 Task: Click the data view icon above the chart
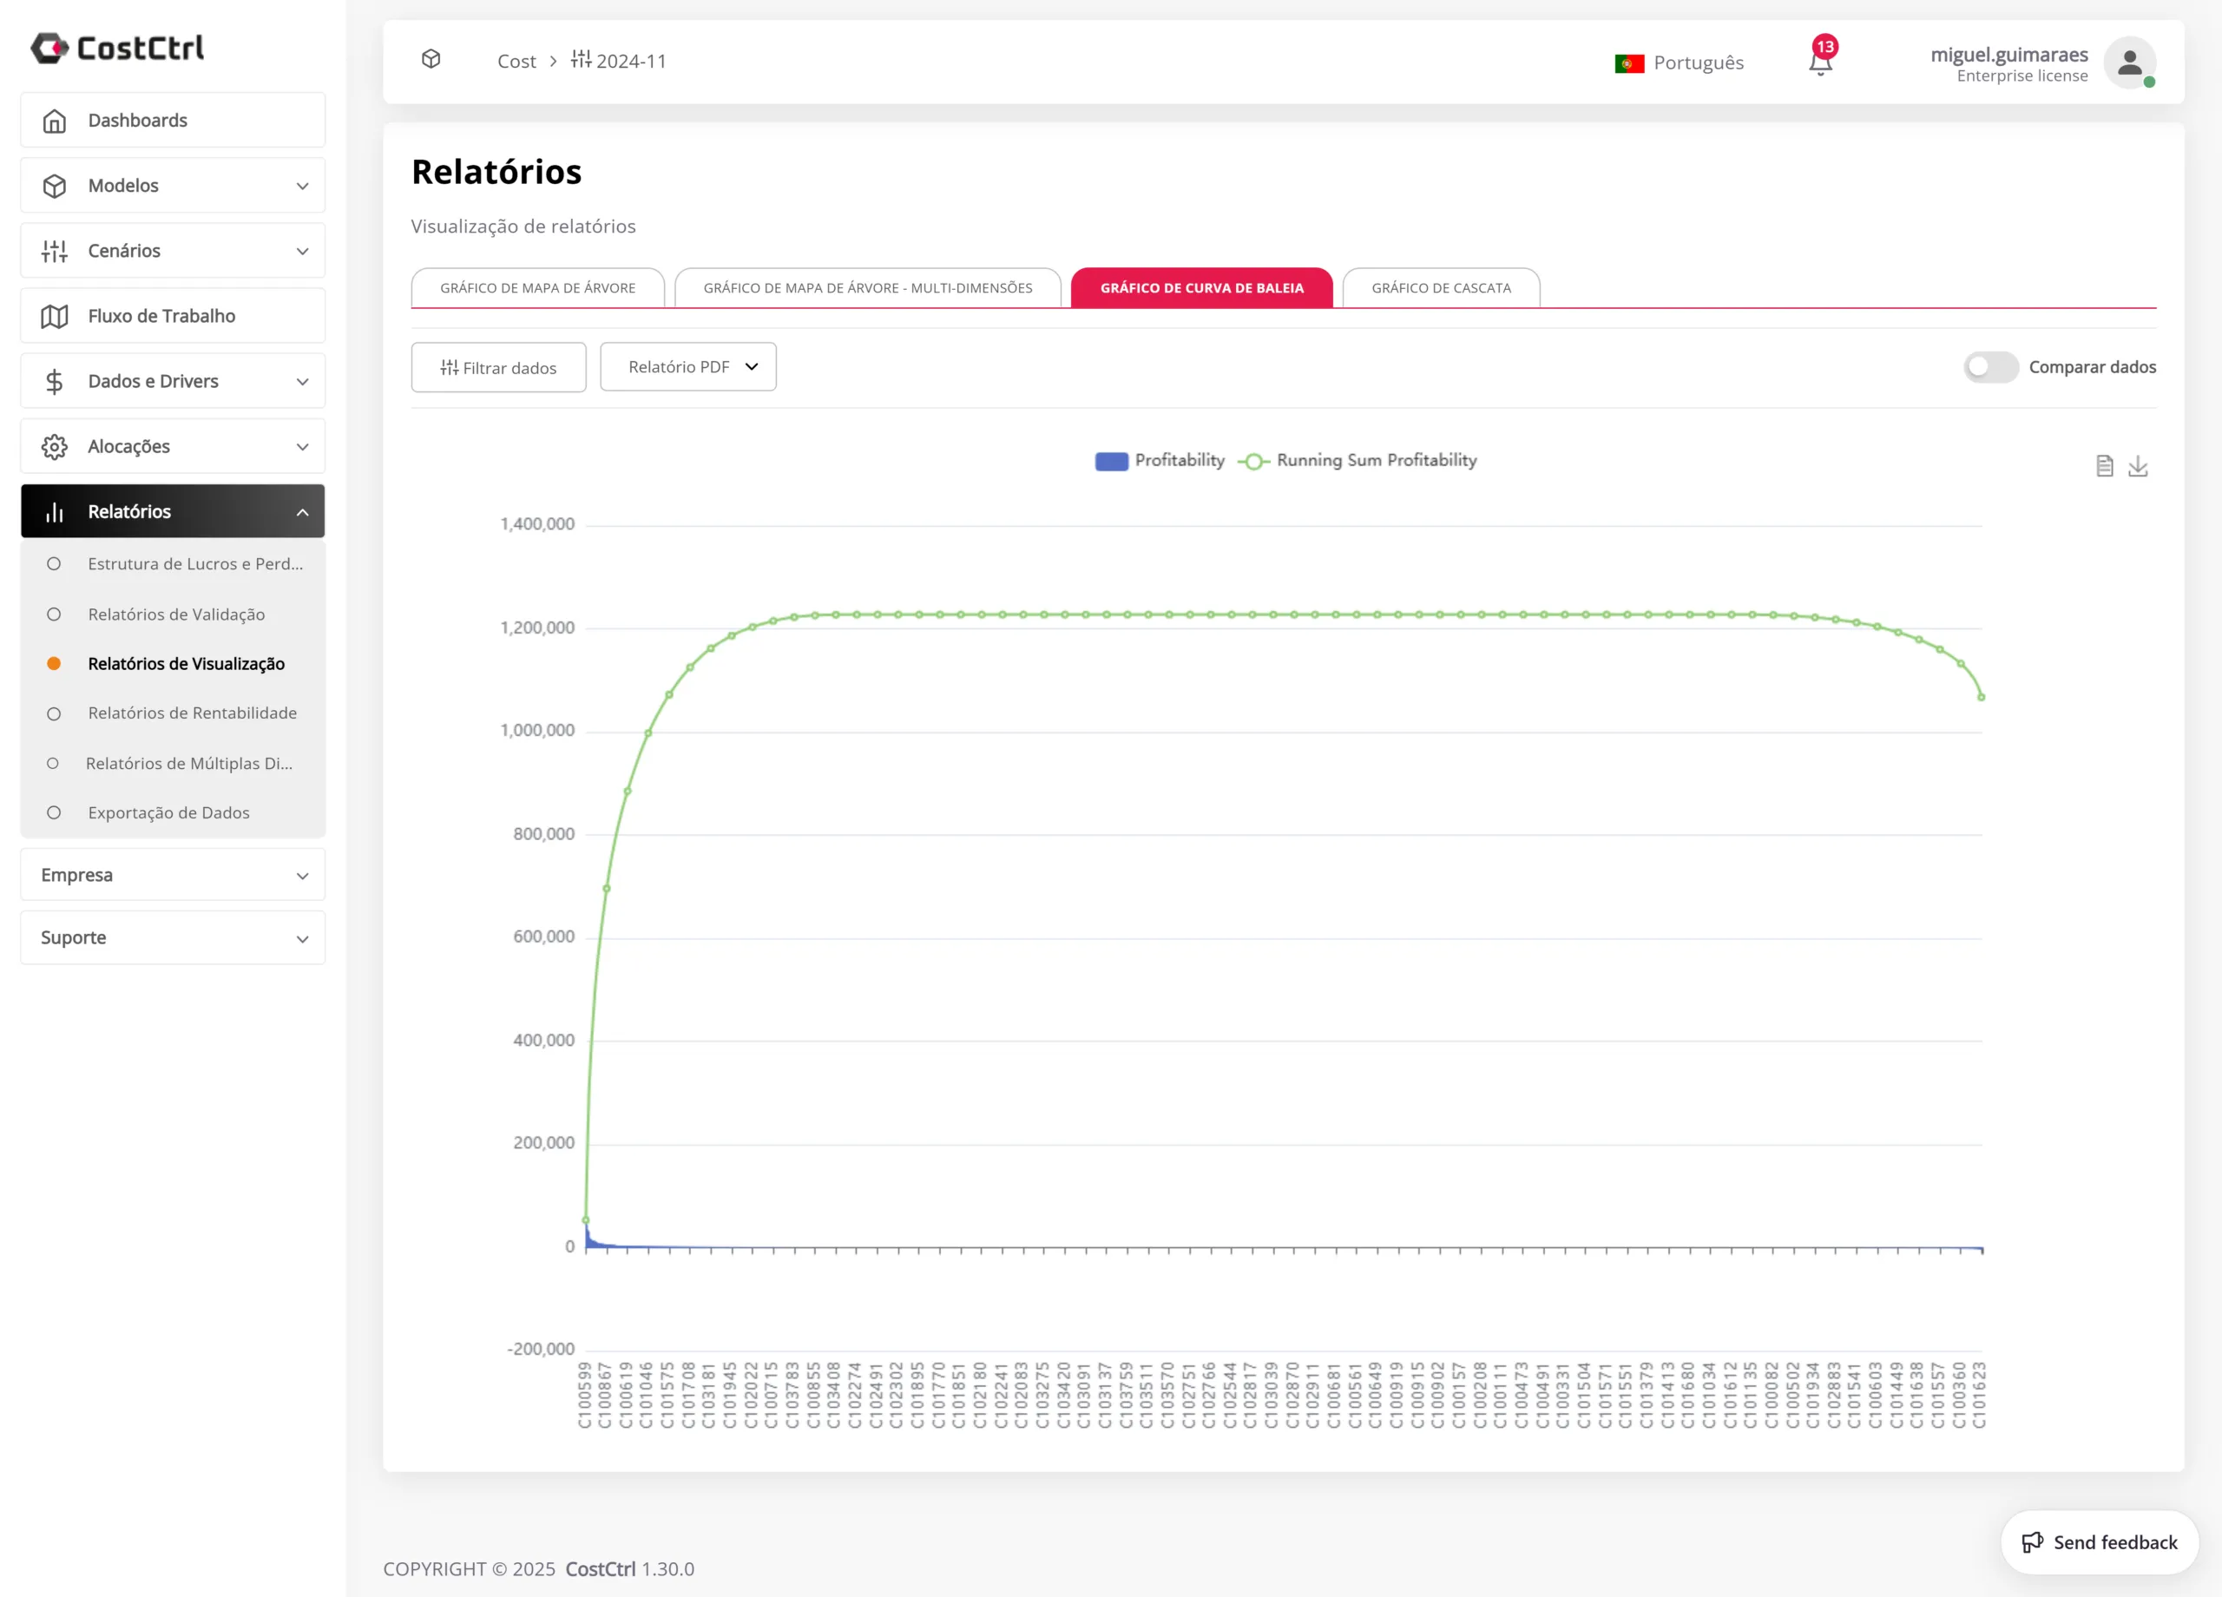coord(2105,466)
